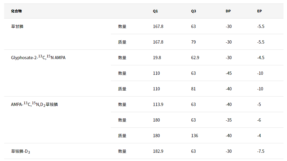Click the DP column header

[228, 11]
